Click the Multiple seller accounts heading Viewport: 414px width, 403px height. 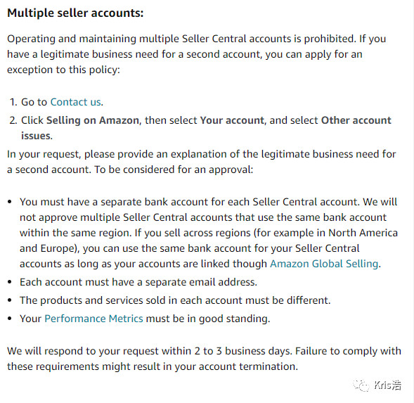point(75,13)
